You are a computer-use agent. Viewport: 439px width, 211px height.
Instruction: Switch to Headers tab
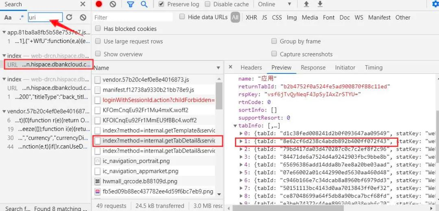coord(251,68)
